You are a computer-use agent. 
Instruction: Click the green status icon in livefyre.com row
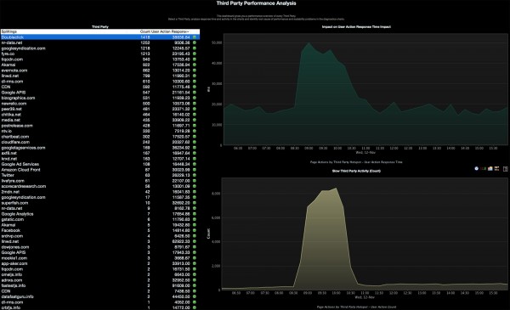pos(195,181)
